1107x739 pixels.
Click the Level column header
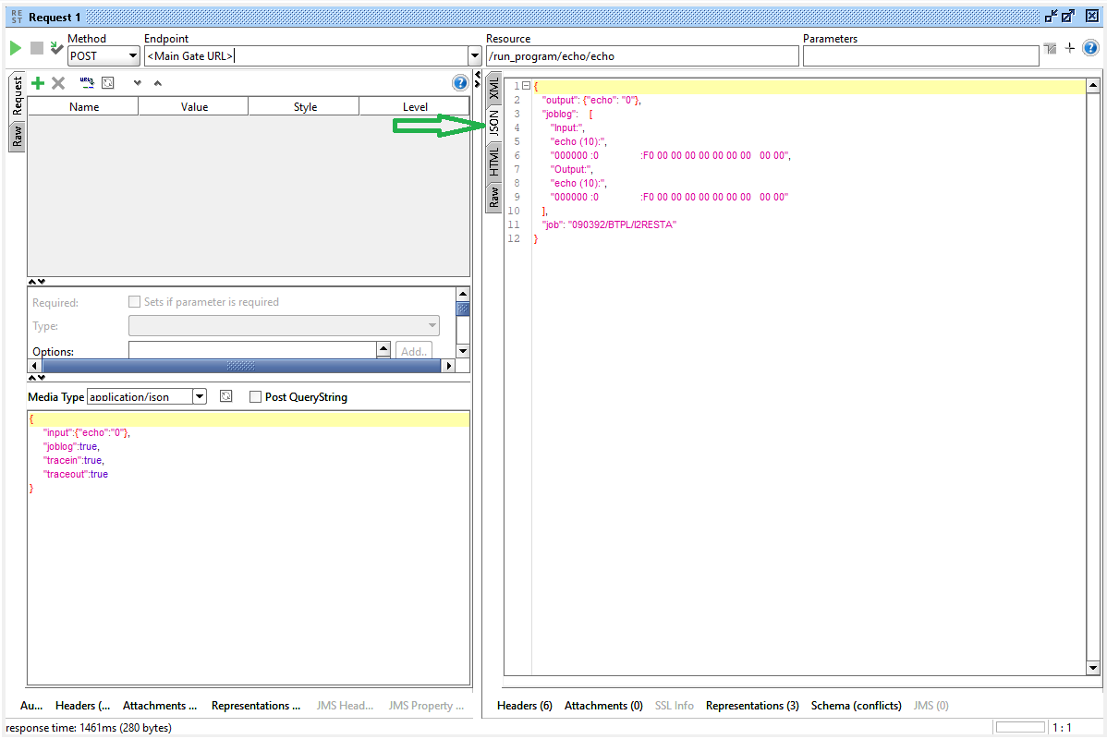[x=415, y=106]
